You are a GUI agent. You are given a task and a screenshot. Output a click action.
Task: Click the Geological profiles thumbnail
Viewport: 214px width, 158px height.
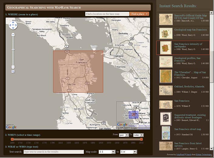pos(166,62)
